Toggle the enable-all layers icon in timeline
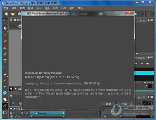This screenshot has height=120, width=156. 11,109
